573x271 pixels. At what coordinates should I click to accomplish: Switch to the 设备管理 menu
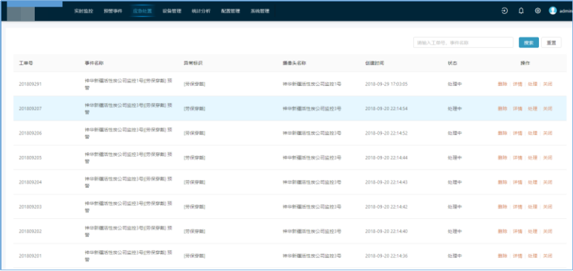[x=171, y=11]
